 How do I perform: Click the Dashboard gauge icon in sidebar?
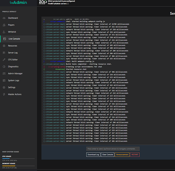4,18
